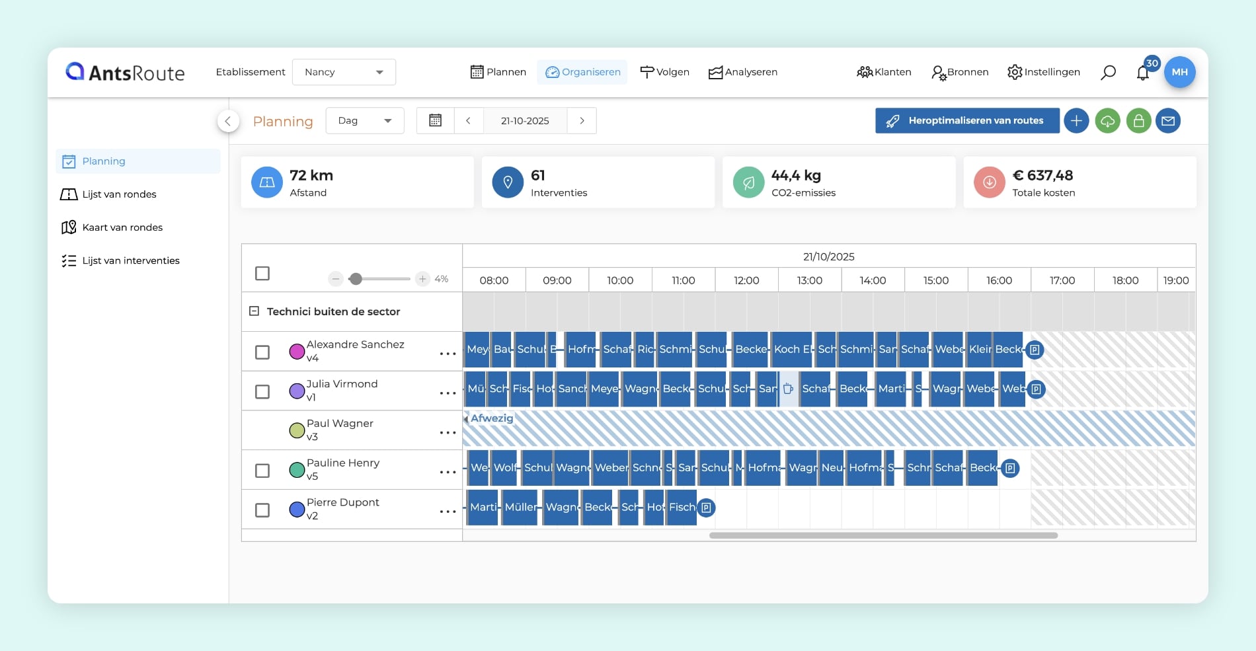
Task: Click the search magnifier icon
Action: 1108,73
